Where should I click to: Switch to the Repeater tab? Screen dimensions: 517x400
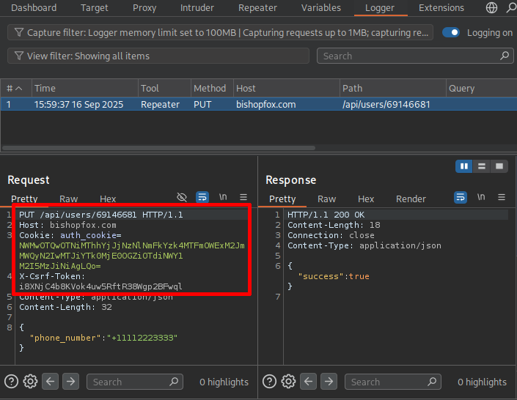click(x=257, y=8)
